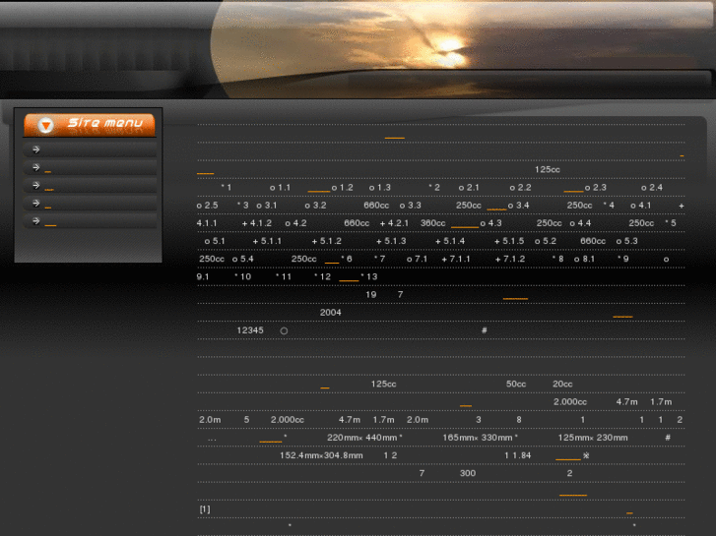Click contents entry "+ 5.1.2"

[x=327, y=241]
